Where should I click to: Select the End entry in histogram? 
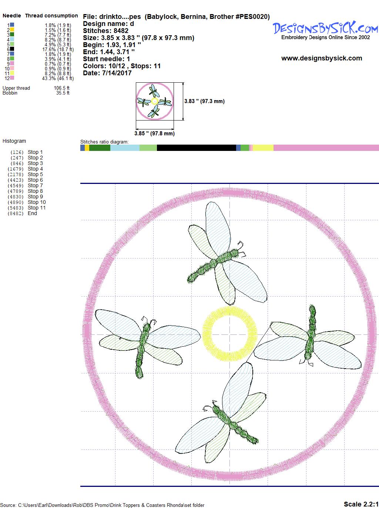click(x=32, y=213)
